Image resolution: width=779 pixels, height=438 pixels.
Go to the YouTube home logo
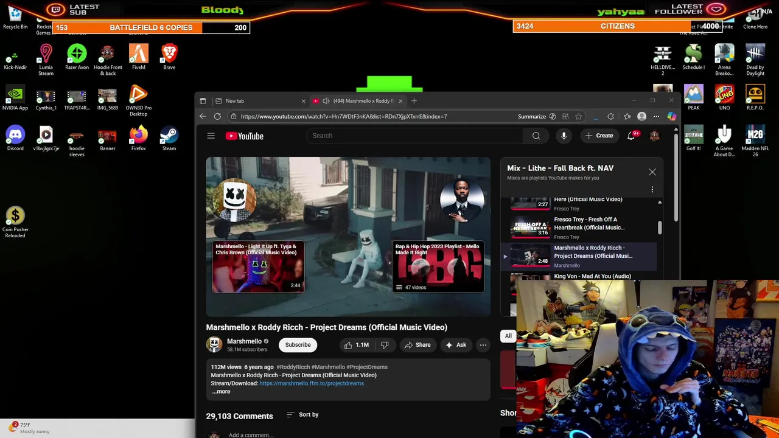(x=245, y=136)
